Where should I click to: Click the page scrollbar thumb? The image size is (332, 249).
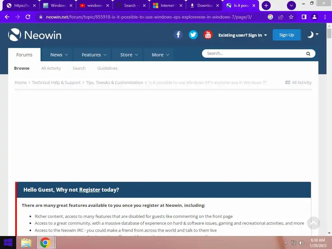pos(329,33)
